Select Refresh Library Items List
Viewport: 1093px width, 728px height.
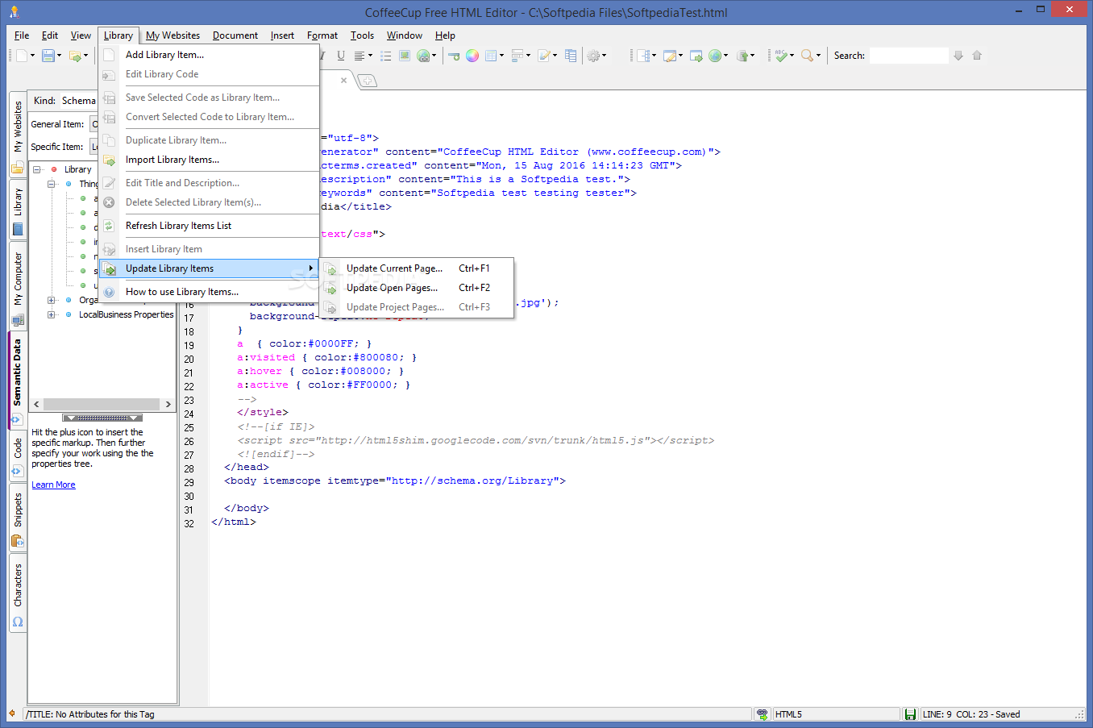210,226
